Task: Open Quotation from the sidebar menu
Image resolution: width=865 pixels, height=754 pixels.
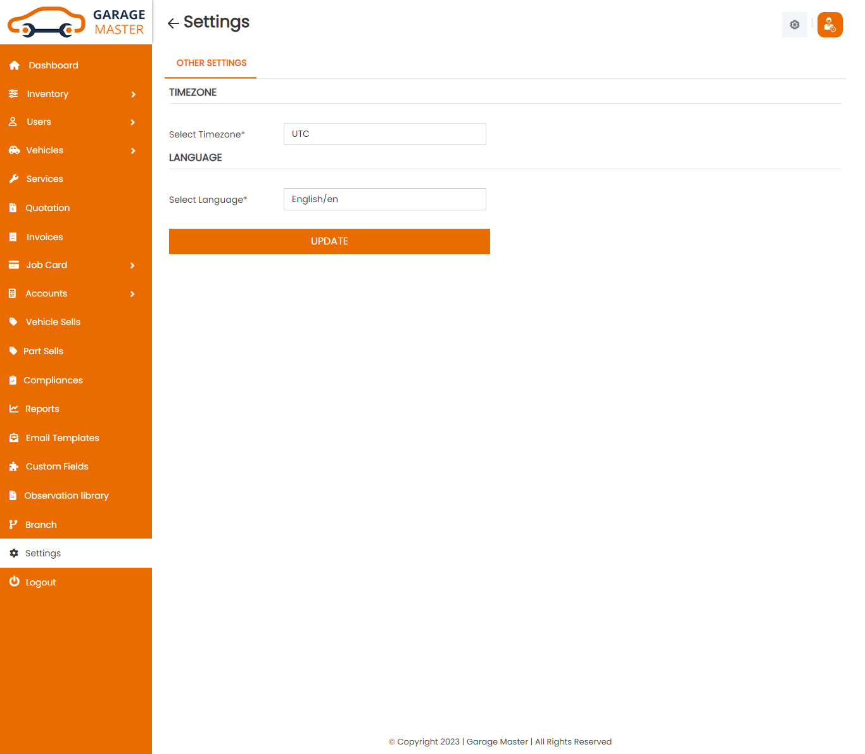Action: coord(47,208)
